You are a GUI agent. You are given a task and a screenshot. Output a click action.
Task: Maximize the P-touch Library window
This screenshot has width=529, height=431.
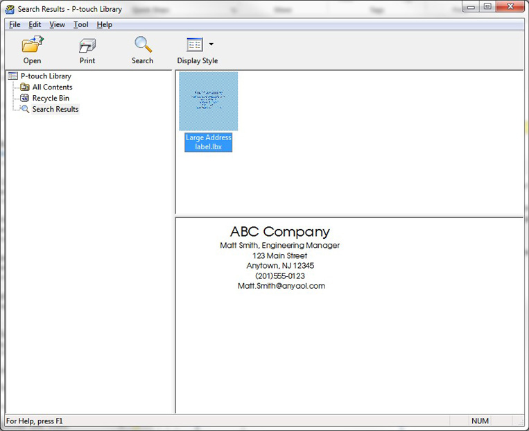click(x=487, y=7)
